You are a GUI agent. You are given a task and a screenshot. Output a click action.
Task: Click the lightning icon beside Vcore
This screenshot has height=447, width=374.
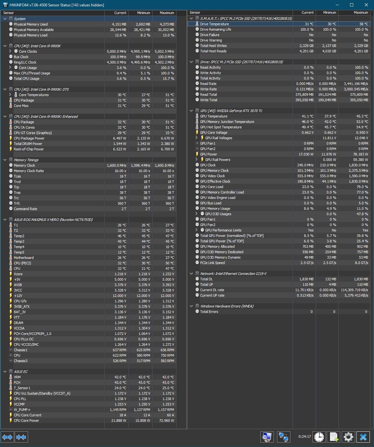click(11, 274)
